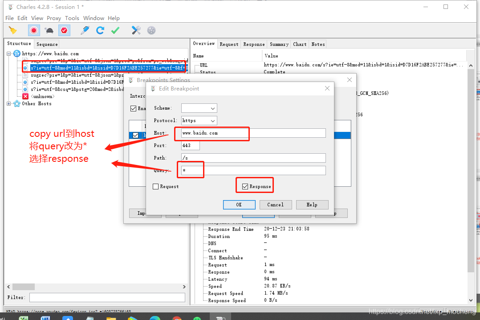This screenshot has width=480, height=320.
Task: Switch to the Overview tab
Action: [x=204, y=44]
